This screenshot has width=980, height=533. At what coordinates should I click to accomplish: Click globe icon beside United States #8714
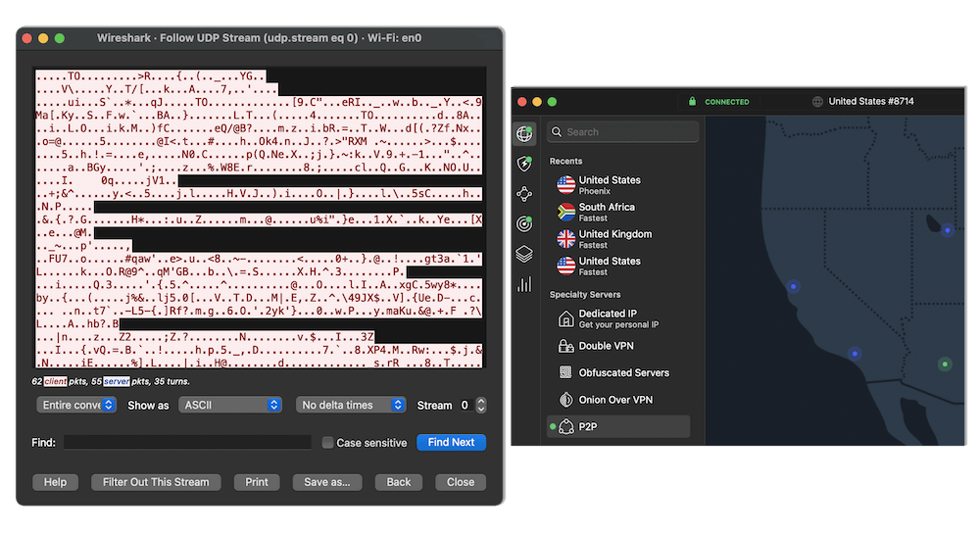pyautogui.click(x=817, y=101)
